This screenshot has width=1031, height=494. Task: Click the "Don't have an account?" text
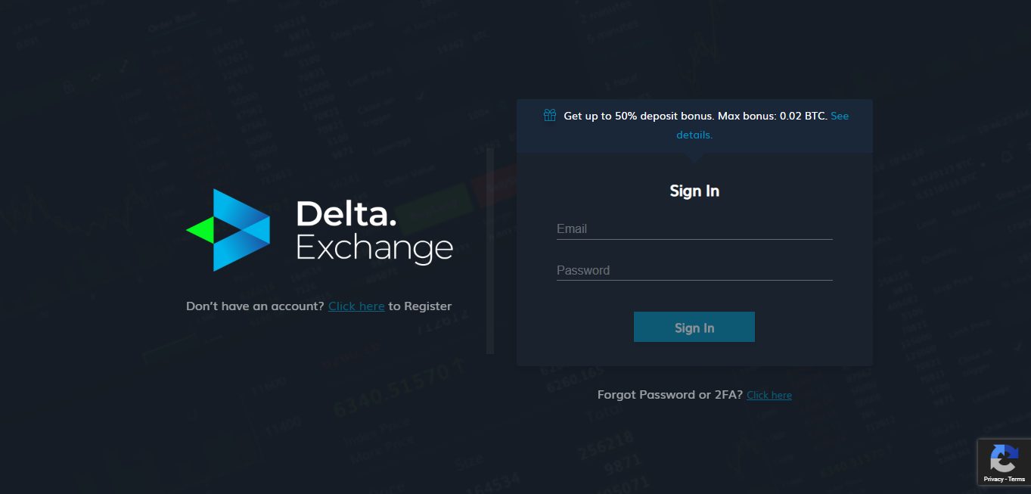tap(255, 306)
